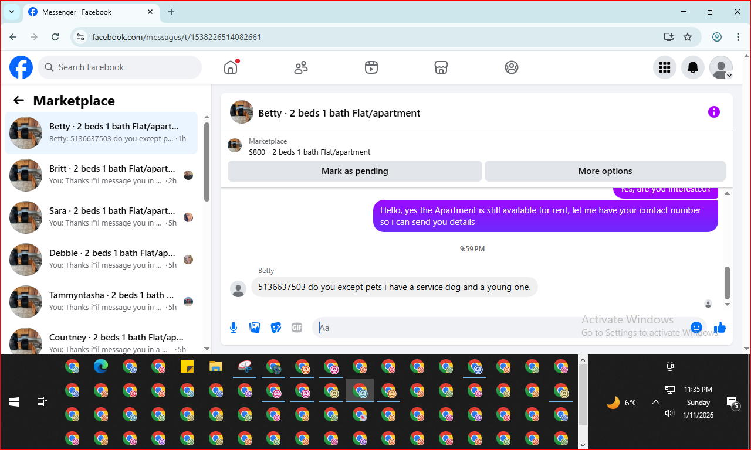Click the conversation list scrollbar
This screenshot has width=751, height=450.
click(207, 161)
